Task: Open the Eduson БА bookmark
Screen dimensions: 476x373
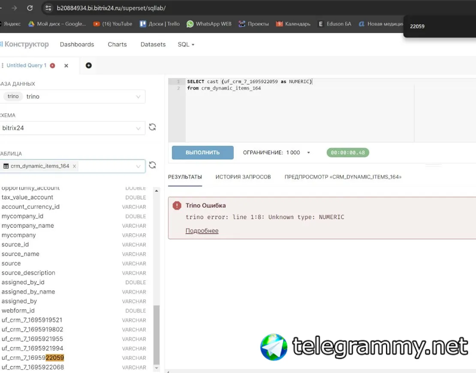Action: (x=334, y=24)
